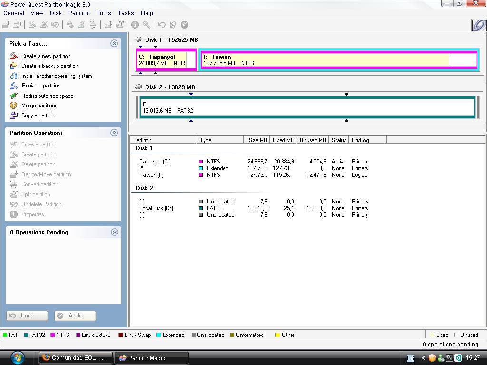This screenshot has height=365, width=487.
Task: Click the Disk 2 drive icon
Action: (138, 87)
